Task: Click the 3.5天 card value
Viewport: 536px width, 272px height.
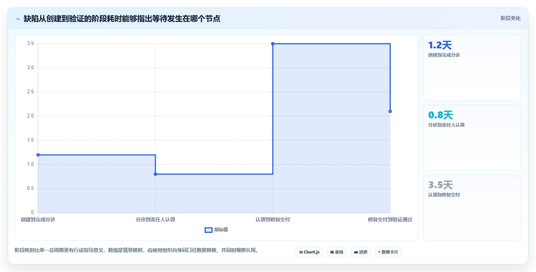Action: coord(440,185)
